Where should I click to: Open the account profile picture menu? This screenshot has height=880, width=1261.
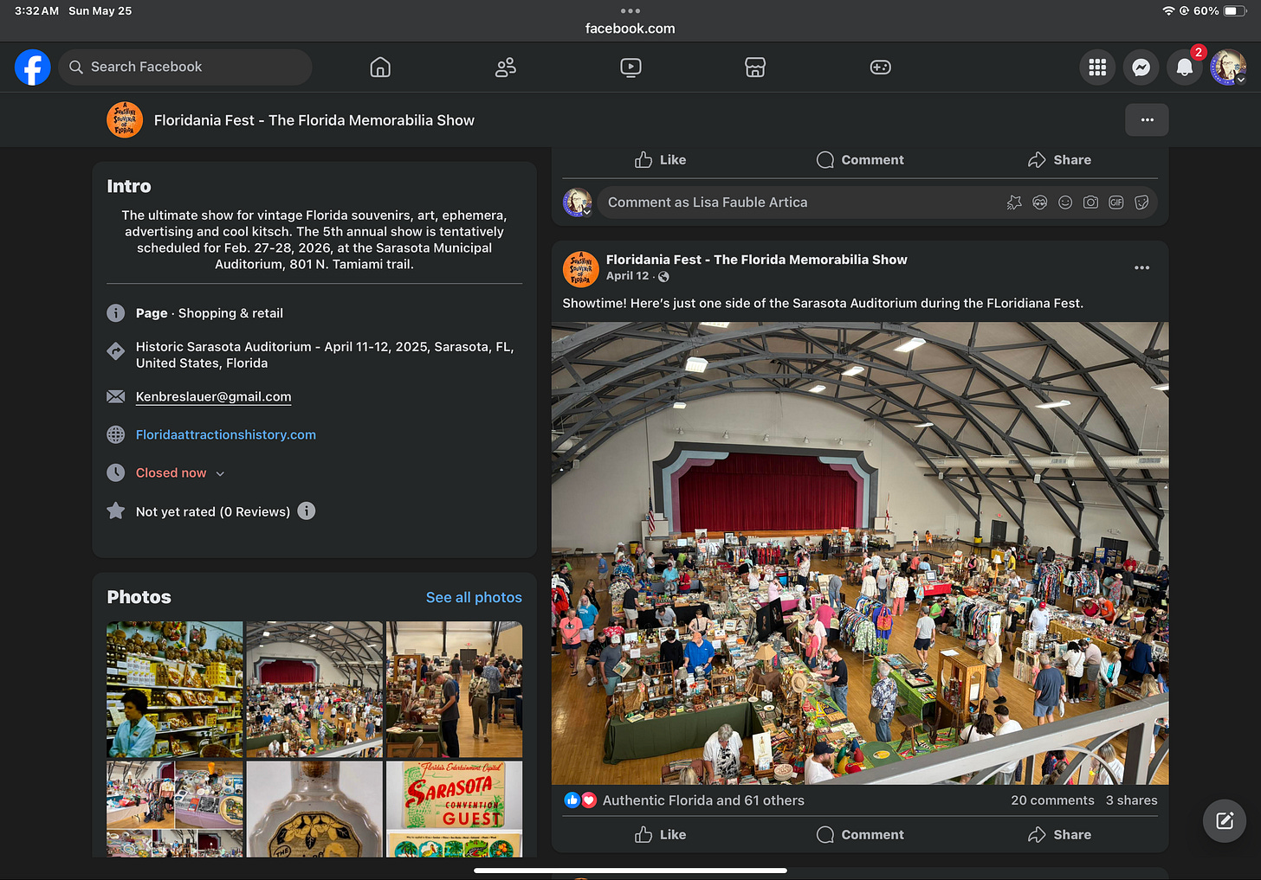pos(1228,67)
